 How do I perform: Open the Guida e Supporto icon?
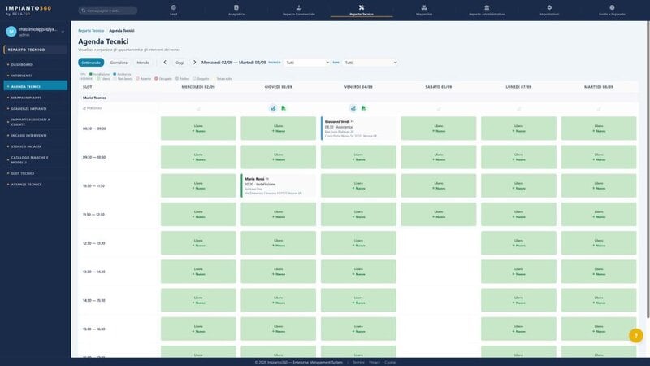tap(612, 7)
